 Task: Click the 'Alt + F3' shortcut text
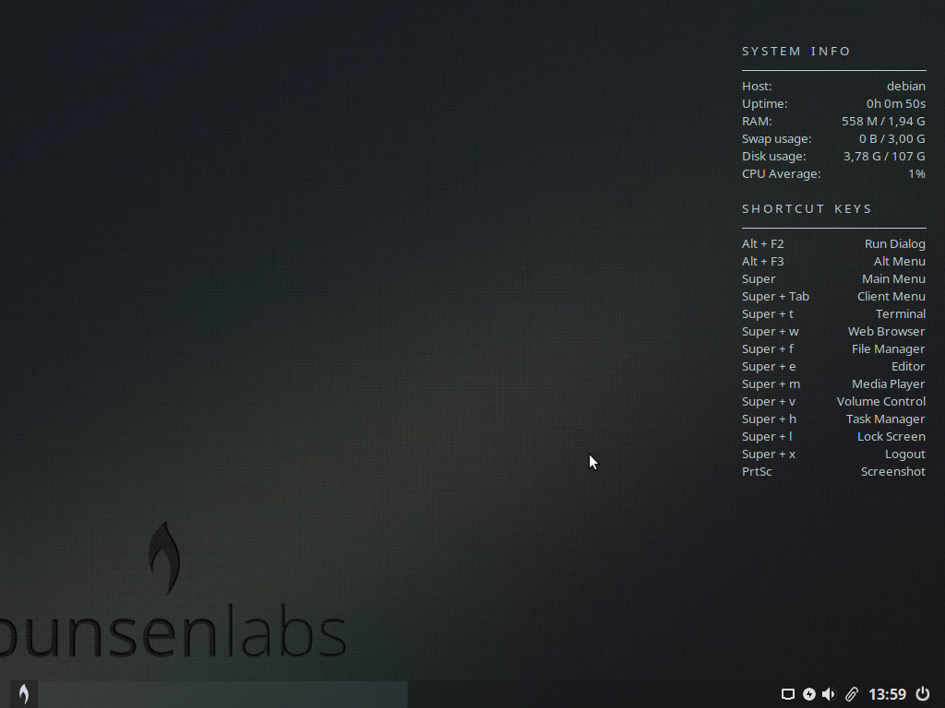pos(763,261)
